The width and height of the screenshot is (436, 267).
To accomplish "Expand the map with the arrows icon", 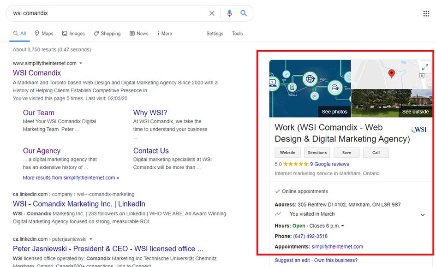I will (425, 67).
